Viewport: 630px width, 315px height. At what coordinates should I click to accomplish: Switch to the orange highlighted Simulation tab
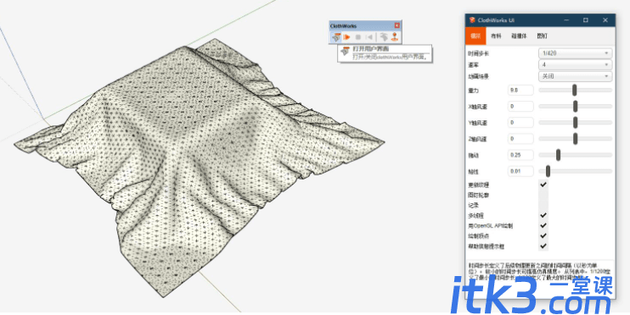(475, 36)
